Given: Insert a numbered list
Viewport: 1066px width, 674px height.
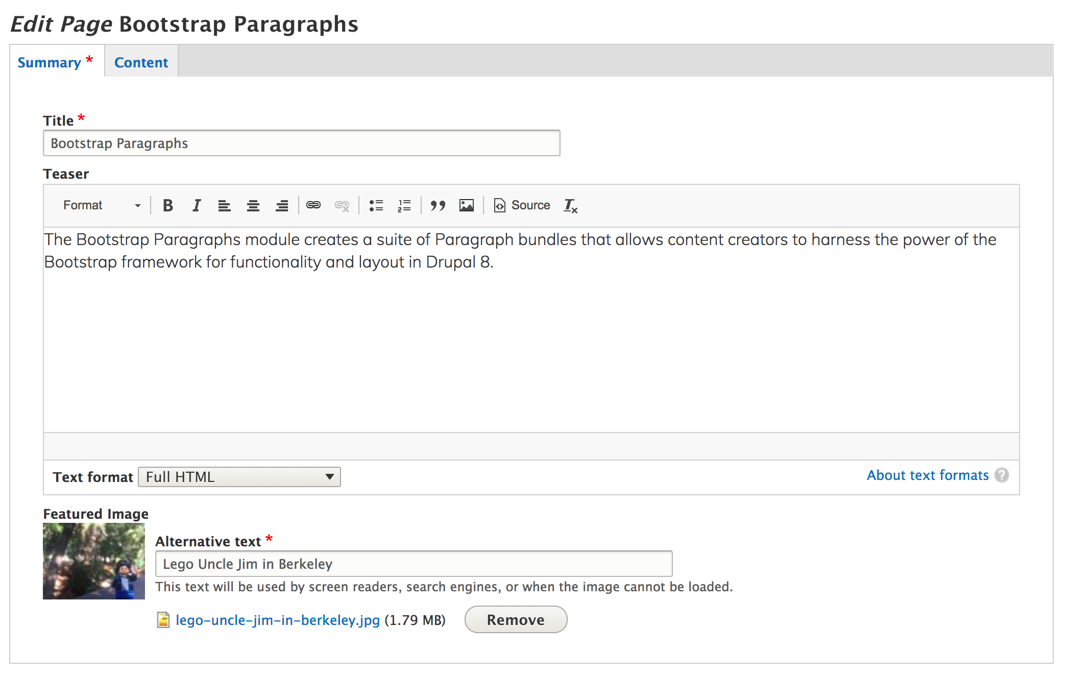Looking at the screenshot, I should pos(404,205).
